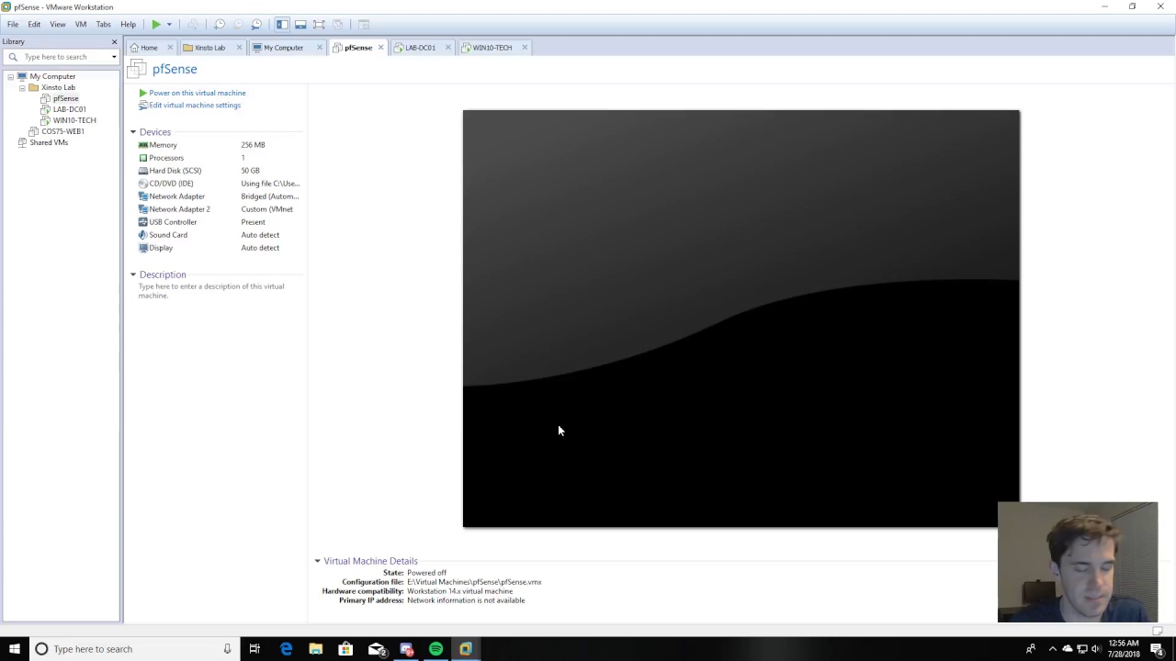Select Shared VMs in the library

pyautogui.click(x=48, y=142)
